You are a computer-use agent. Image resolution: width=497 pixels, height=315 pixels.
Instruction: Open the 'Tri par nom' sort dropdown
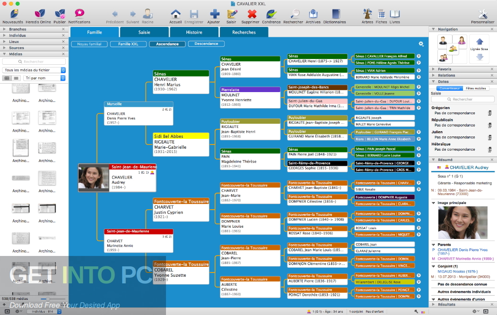pyautogui.click(x=44, y=78)
